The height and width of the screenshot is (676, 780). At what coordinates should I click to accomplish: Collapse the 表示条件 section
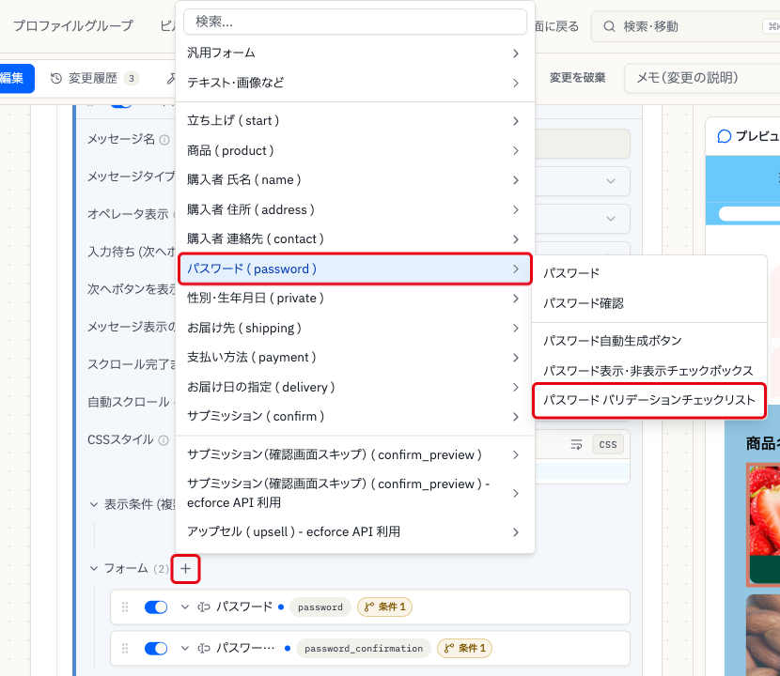click(x=94, y=504)
